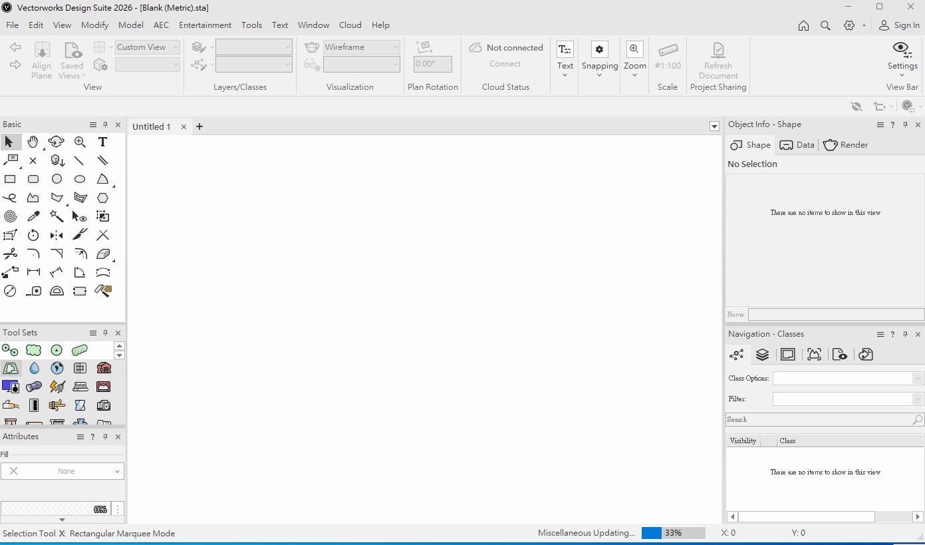Select the Regular Polygon hexagon tool
Viewport: 925px width, 545px height.
[x=102, y=198]
